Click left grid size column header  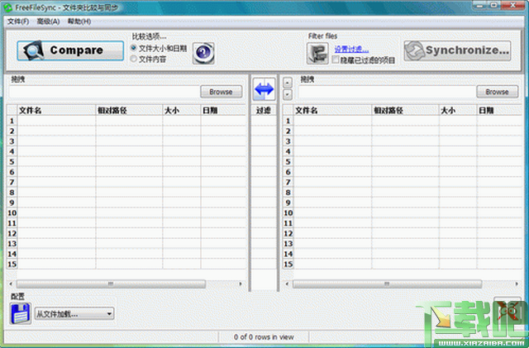click(x=182, y=110)
